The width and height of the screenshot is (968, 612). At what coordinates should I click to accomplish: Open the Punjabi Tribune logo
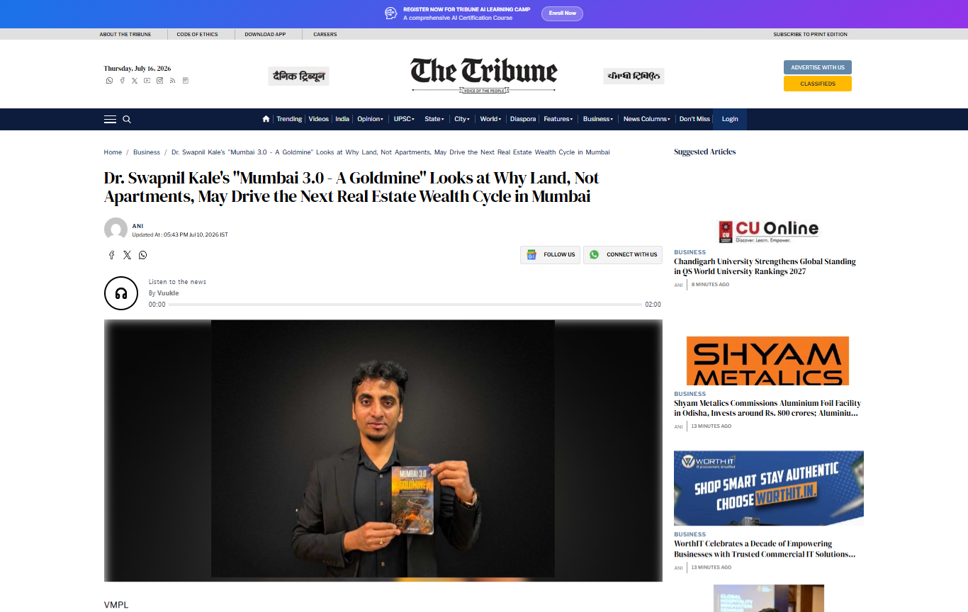[634, 76]
